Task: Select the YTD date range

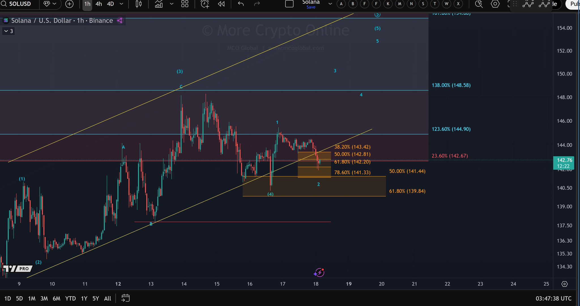Action: click(71, 298)
